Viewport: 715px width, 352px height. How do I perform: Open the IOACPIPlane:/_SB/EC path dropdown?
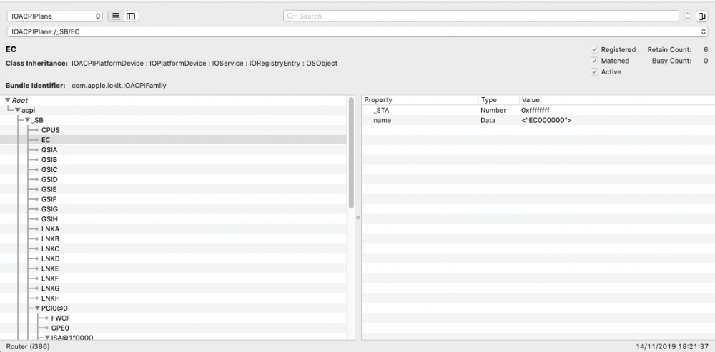[357, 32]
